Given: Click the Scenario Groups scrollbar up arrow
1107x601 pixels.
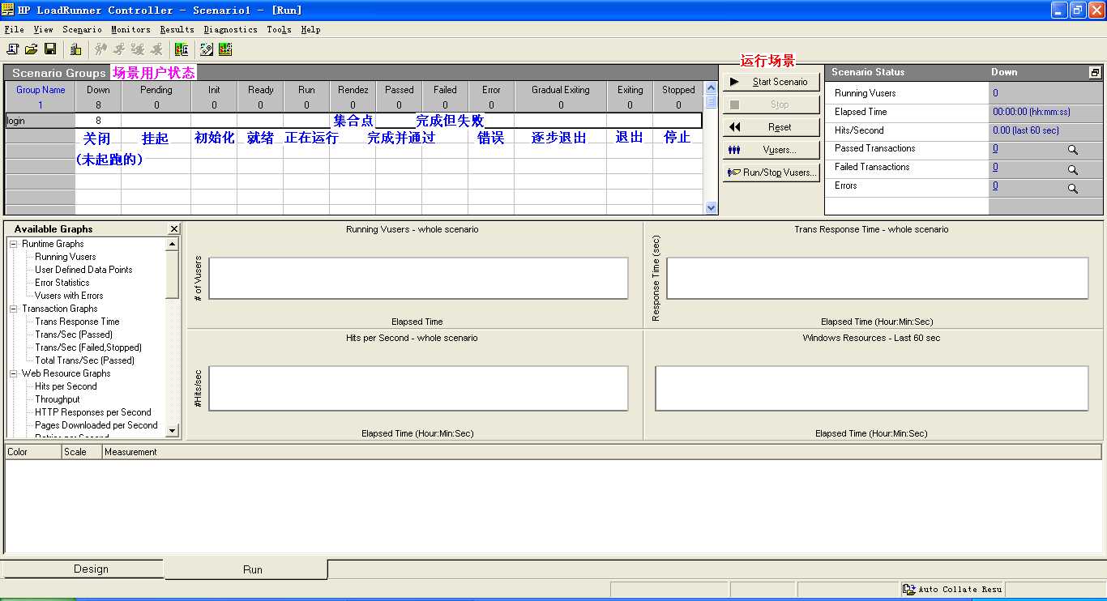Looking at the screenshot, I should click(x=711, y=88).
